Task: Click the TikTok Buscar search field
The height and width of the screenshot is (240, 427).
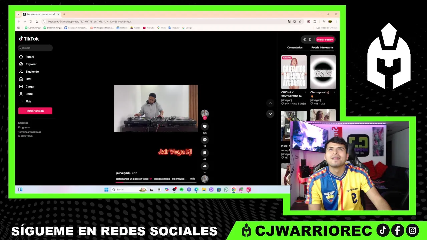Action: tap(35, 48)
